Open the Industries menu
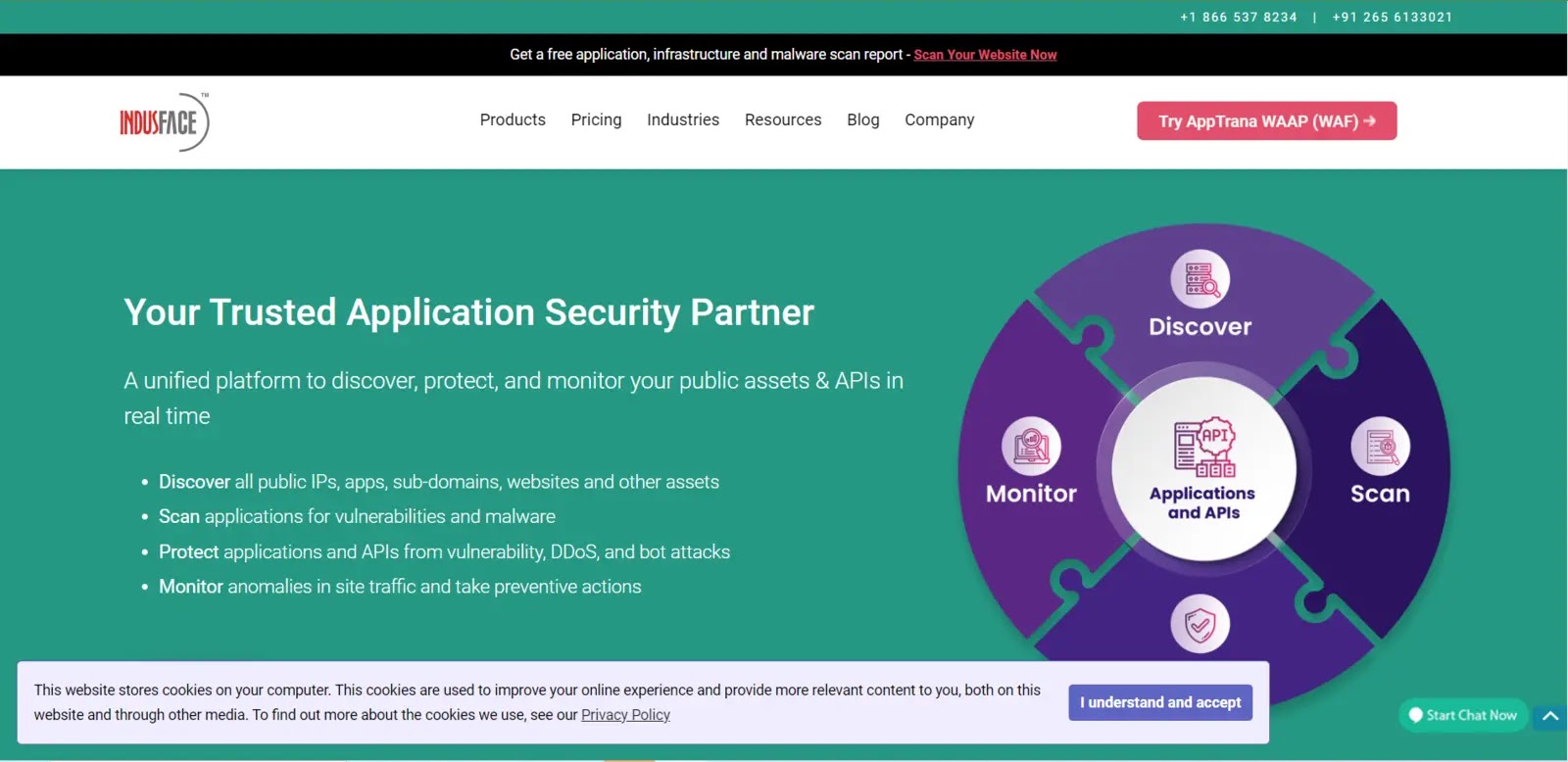The height and width of the screenshot is (762, 1568). (683, 119)
